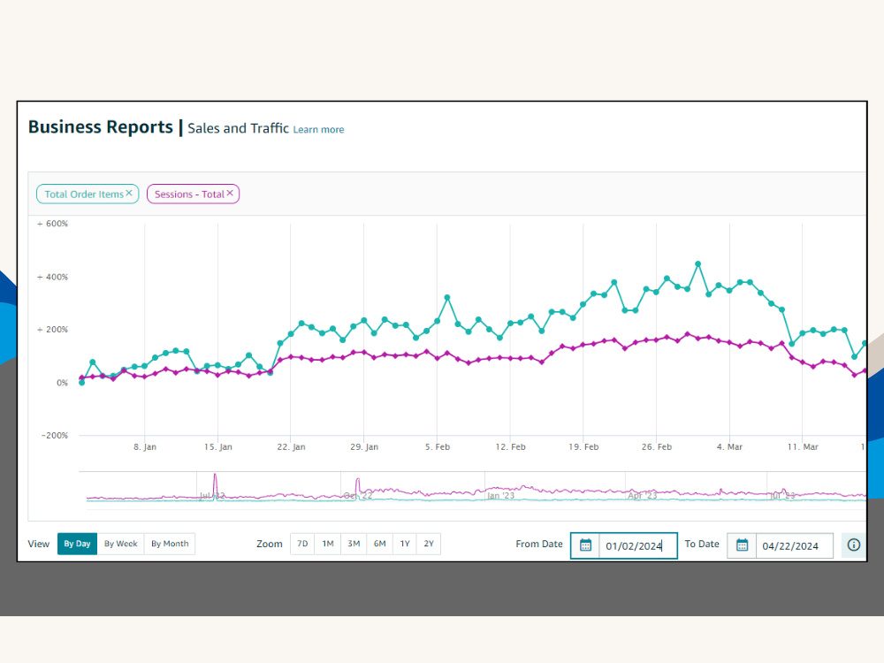Click the highest teal peak data point
This screenshot has height=663, width=884.
(698, 263)
